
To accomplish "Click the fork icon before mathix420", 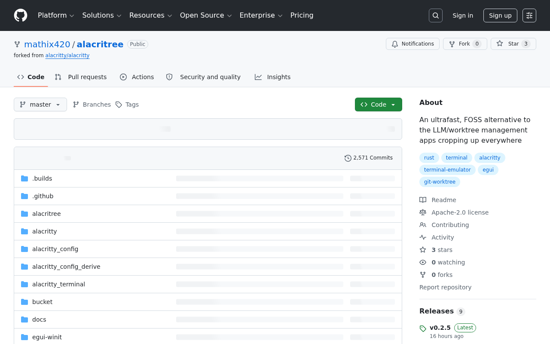I will pyautogui.click(x=17, y=44).
